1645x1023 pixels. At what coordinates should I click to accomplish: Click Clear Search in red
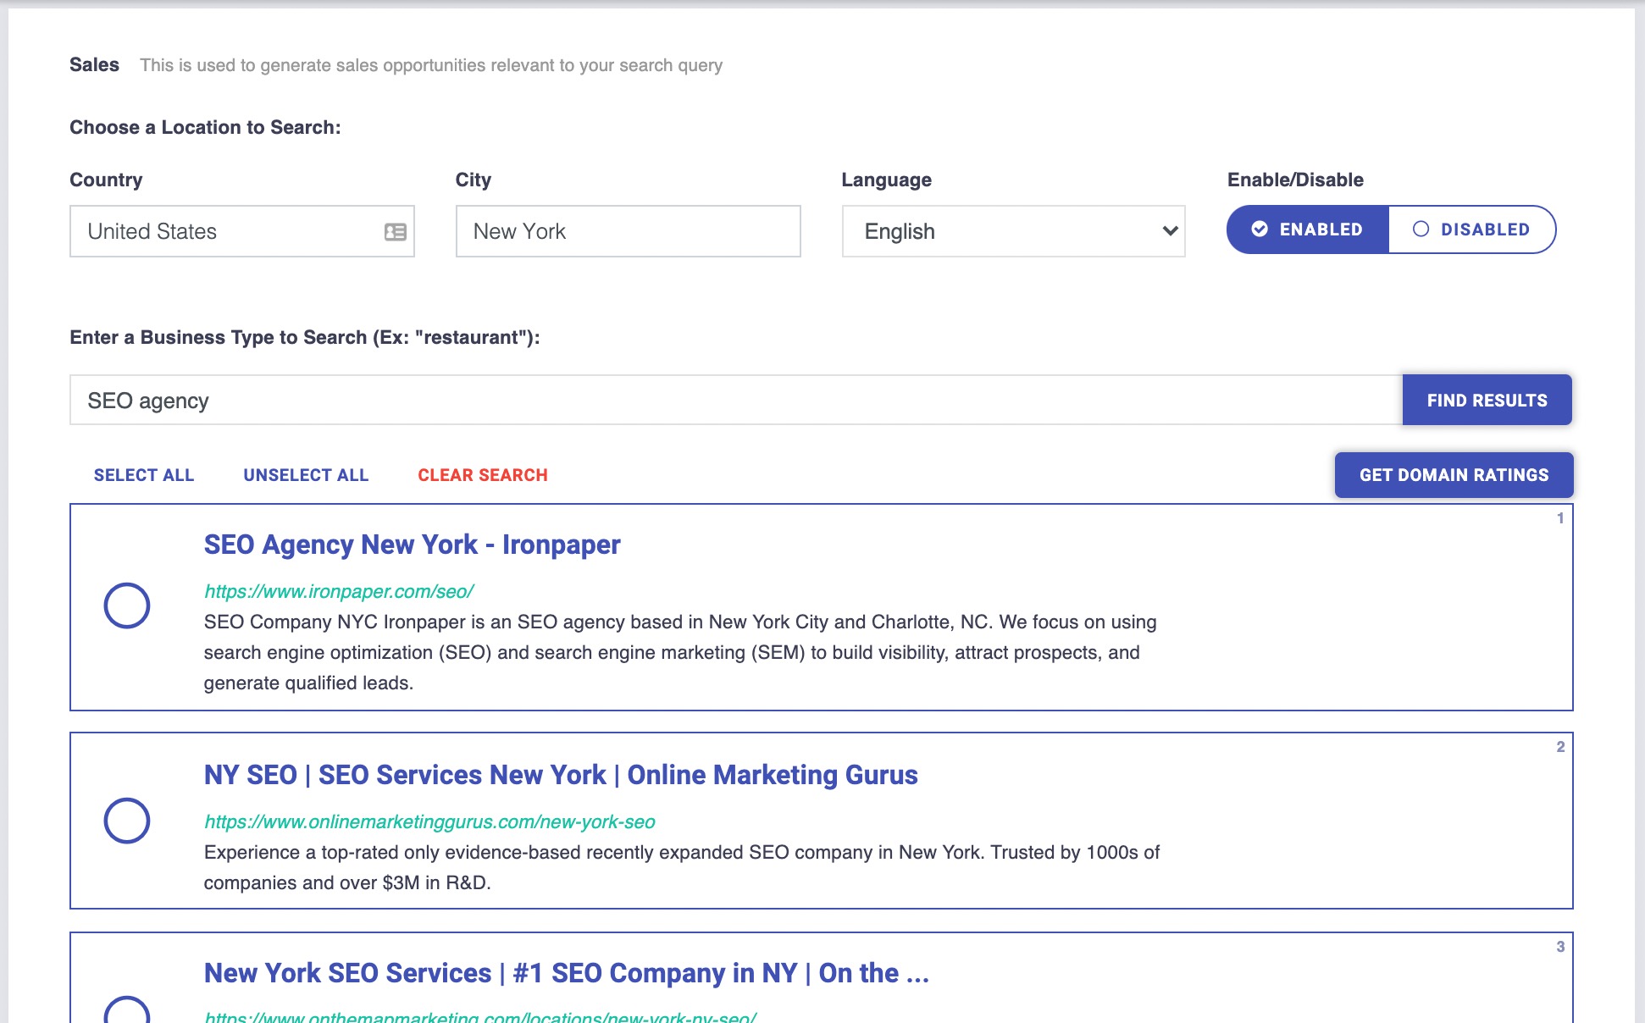pyautogui.click(x=483, y=475)
